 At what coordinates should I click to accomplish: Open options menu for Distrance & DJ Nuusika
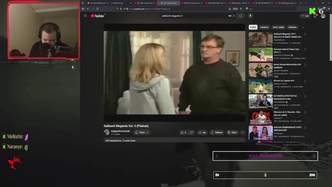pyautogui.click(x=305, y=112)
